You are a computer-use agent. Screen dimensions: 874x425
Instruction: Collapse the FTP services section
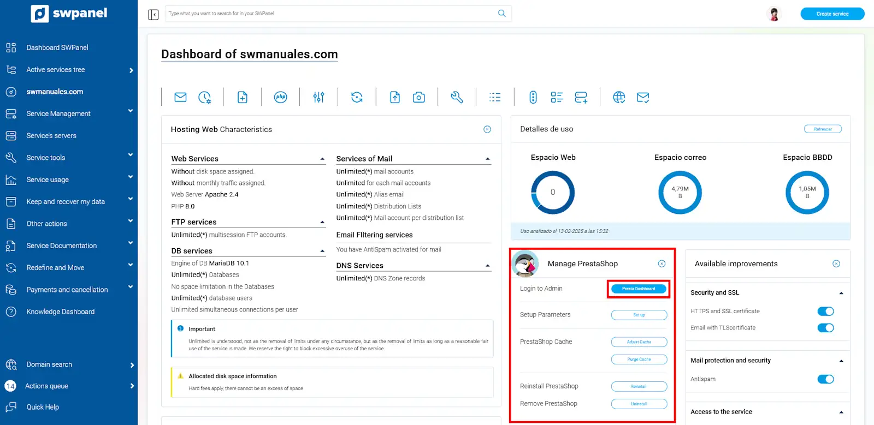click(322, 223)
